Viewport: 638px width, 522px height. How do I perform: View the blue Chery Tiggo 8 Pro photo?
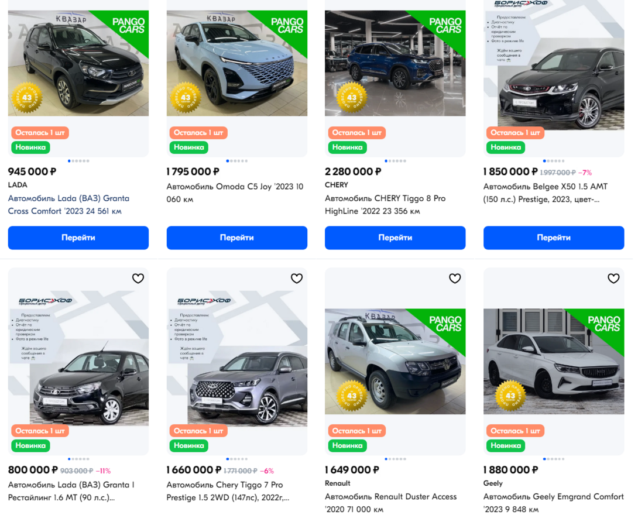pyautogui.click(x=395, y=63)
